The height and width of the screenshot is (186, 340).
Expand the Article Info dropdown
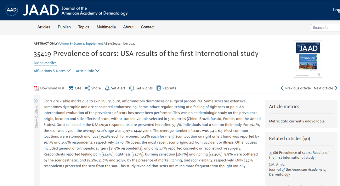pyautogui.click(x=88, y=71)
